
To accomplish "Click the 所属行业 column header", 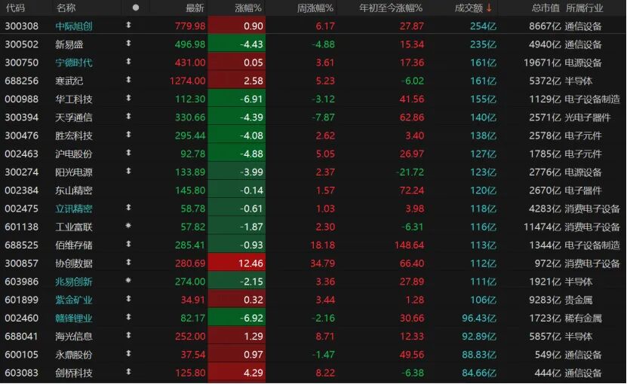I will [585, 8].
